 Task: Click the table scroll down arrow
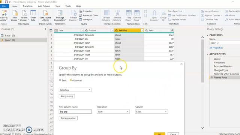click(x=202, y=128)
